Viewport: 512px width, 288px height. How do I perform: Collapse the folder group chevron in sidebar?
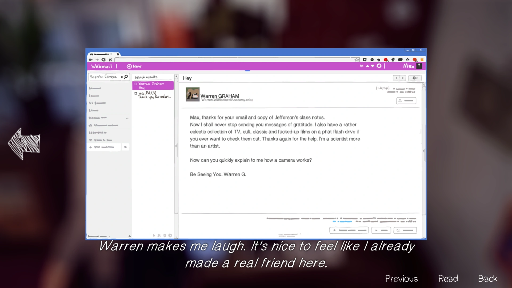127,118
